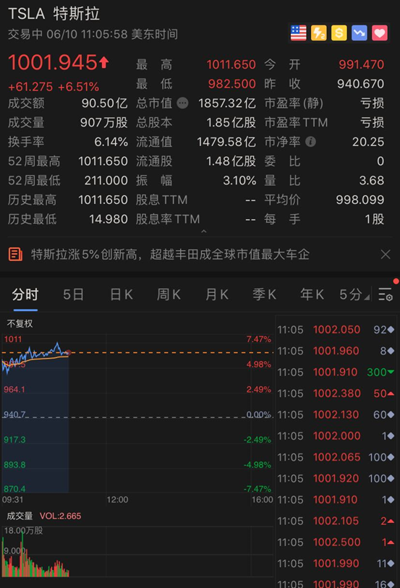The height and width of the screenshot is (588, 400).
Task: Select the 1002.500 trade tick row
Action: tap(336, 542)
